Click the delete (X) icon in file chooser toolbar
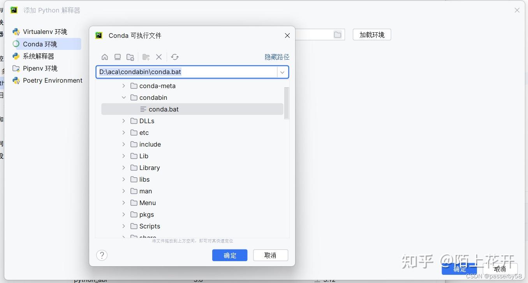The width and height of the screenshot is (528, 283). pos(159,57)
